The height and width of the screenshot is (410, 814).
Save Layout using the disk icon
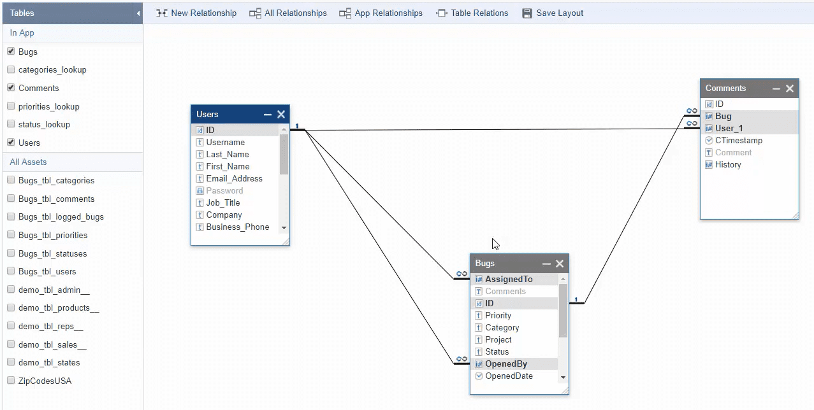tap(527, 13)
